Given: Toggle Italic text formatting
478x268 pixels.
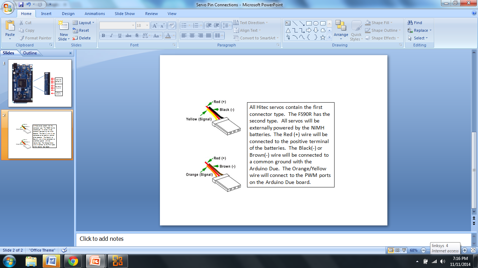Looking at the screenshot, I should [x=112, y=36].
